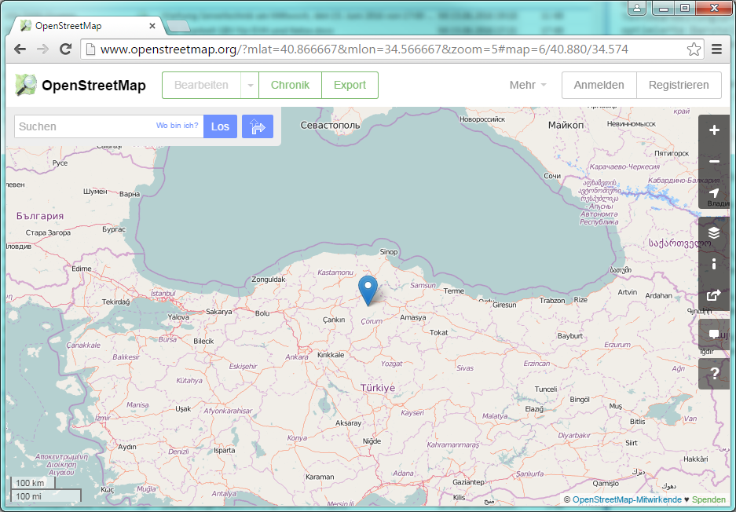Bookmark the page with the star icon
The height and width of the screenshot is (512, 736).
[x=694, y=49]
